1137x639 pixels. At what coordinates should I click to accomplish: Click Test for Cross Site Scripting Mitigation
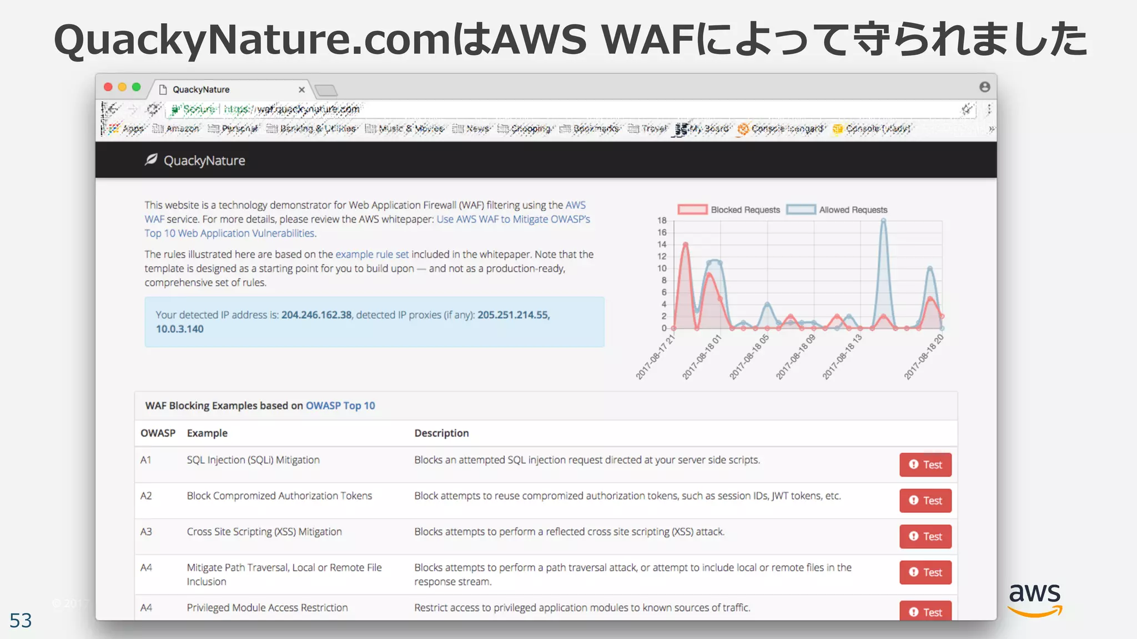925,536
